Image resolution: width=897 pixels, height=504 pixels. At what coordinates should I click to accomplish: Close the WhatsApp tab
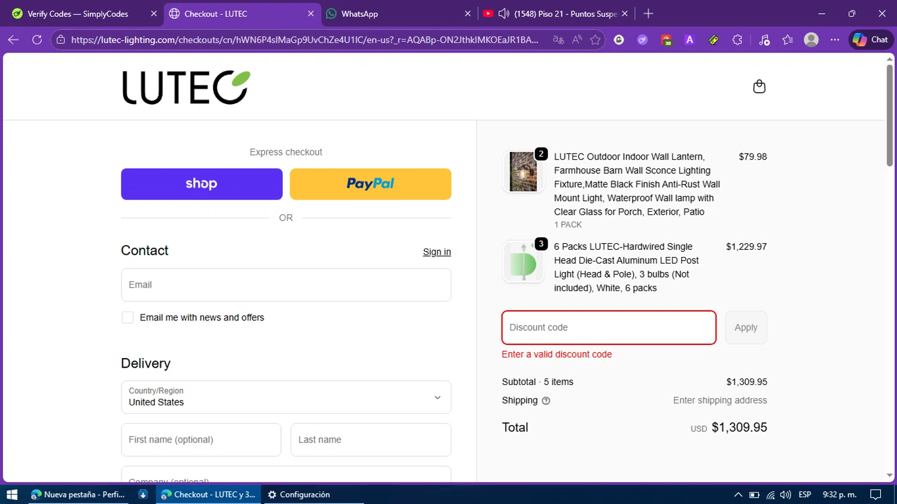[468, 14]
